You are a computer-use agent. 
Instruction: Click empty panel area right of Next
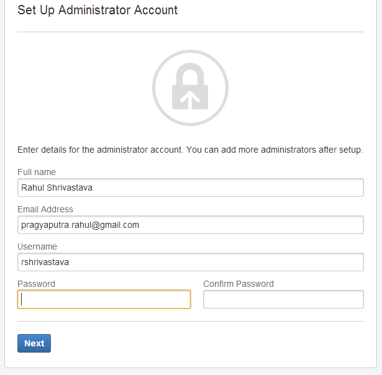tap(207, 343)
